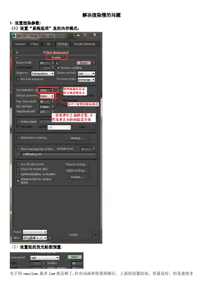Switch to the GI tab

click(x=48, y=44)
